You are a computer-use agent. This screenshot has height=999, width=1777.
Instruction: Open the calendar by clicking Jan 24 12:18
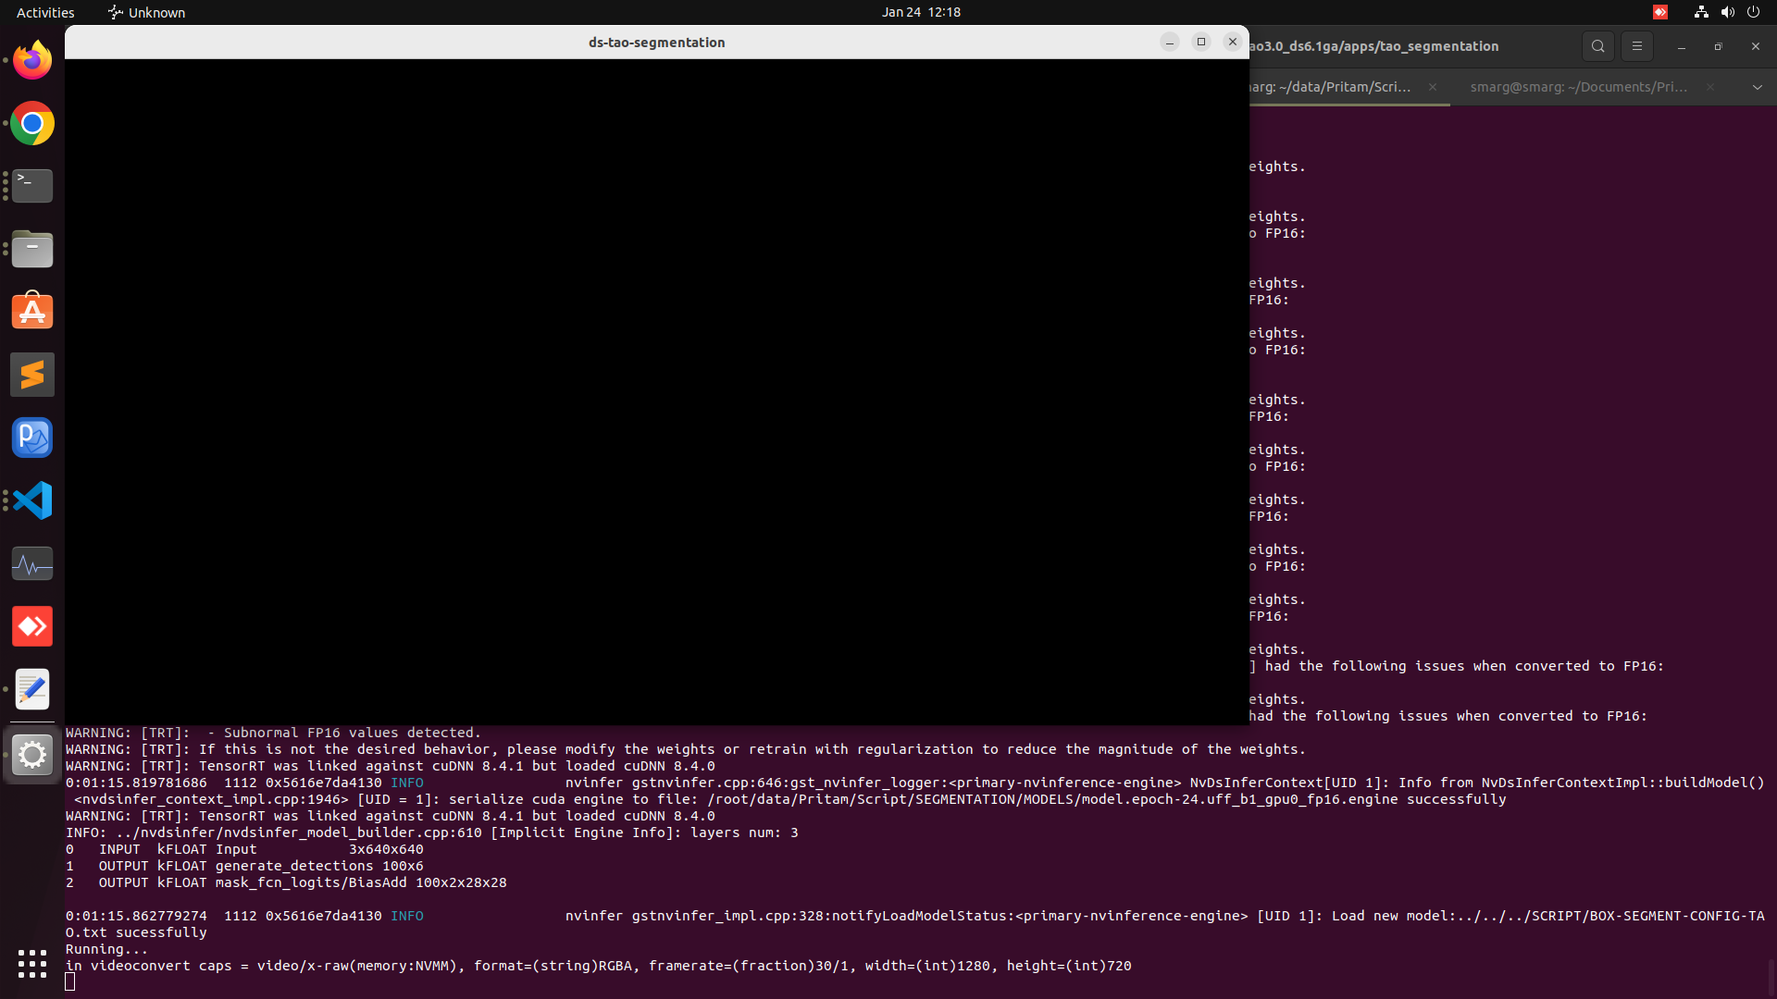coord(921,12)
